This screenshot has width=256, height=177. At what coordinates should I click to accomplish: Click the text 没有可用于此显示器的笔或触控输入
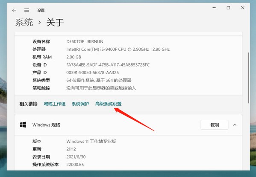pyautogui.click(x=101, y=88)
